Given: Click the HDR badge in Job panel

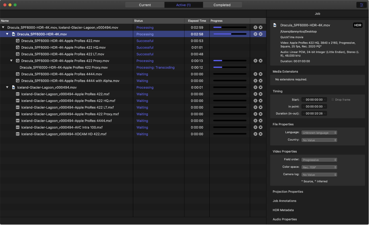Looking at the screenshot, I should 358,25.
